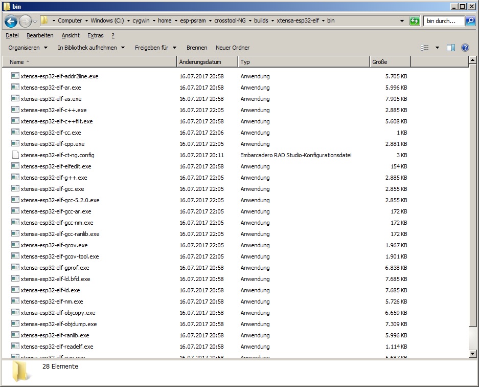The width and height of the screenshot is (479, 387).
Task: Sort by the Typ column header
Action: [x=304, y=62]
